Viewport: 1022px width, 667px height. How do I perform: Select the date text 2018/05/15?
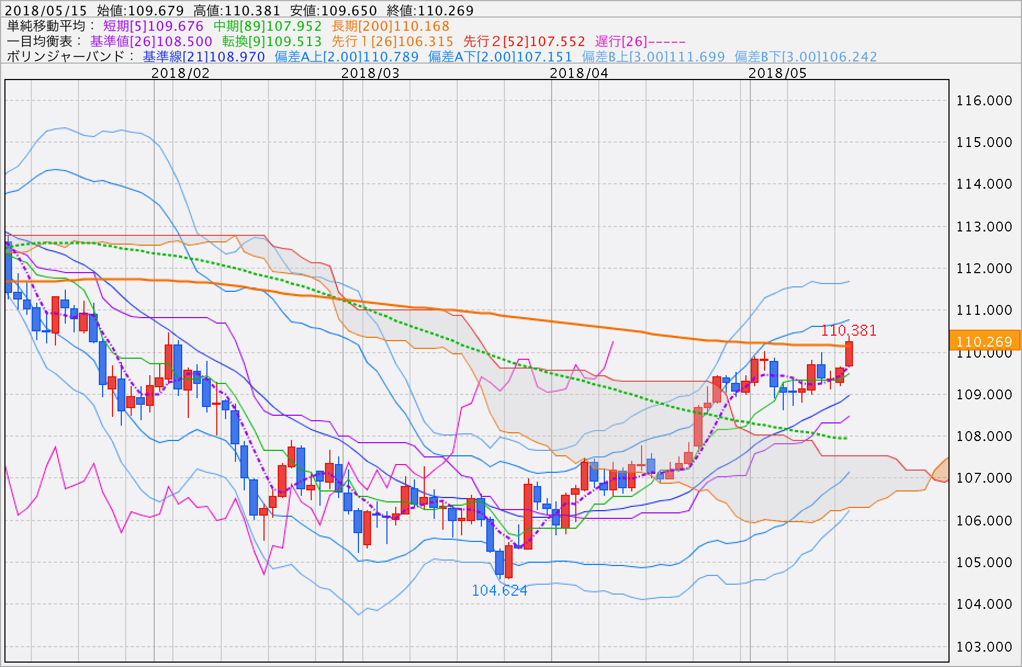click(46, 10)
